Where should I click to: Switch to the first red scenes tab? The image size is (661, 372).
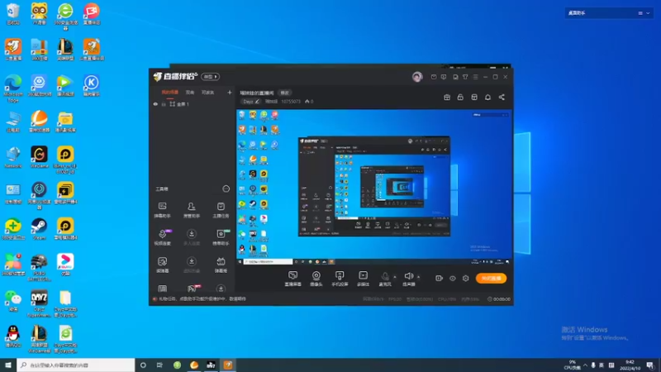pyautogui.click(x=170, y=93)
